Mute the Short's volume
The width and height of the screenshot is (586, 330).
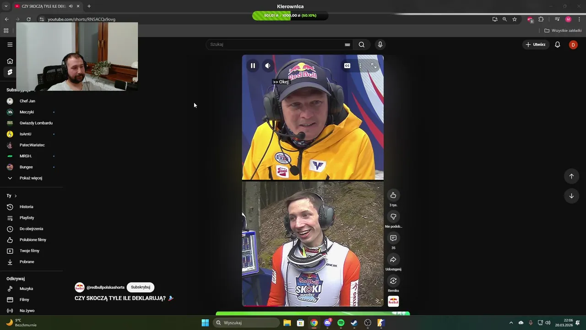pos(268,66)
